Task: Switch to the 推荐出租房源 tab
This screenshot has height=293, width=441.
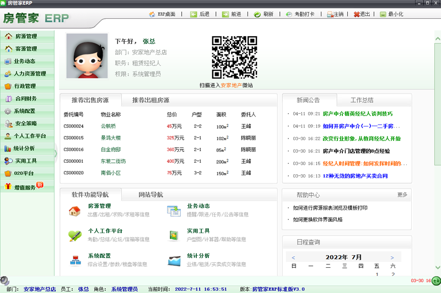Action: coord(150,100)
